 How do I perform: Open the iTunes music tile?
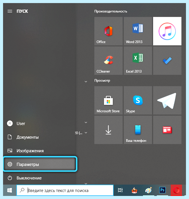coord(167,31)
